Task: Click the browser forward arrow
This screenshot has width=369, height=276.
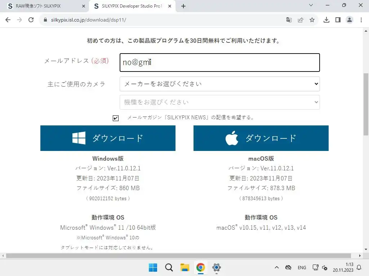Action: [19, 20]
